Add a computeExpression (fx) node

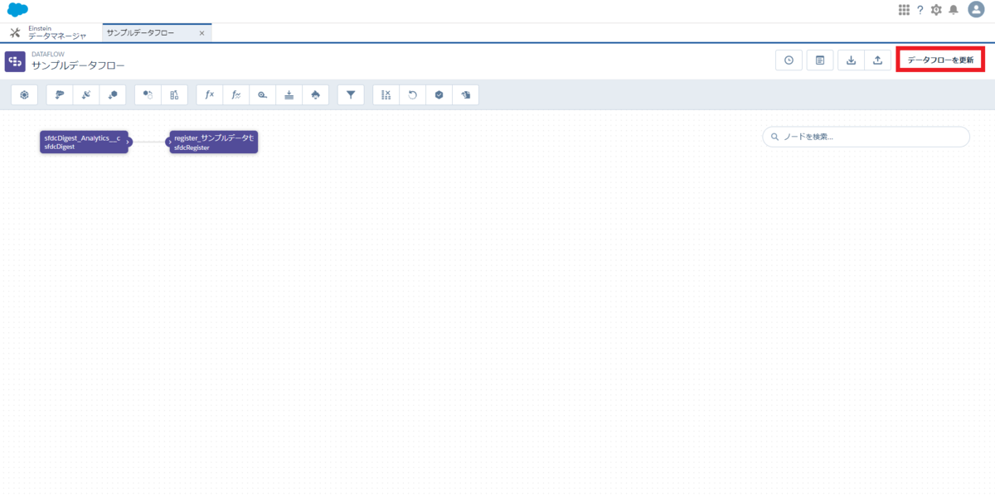coord(210,95)
